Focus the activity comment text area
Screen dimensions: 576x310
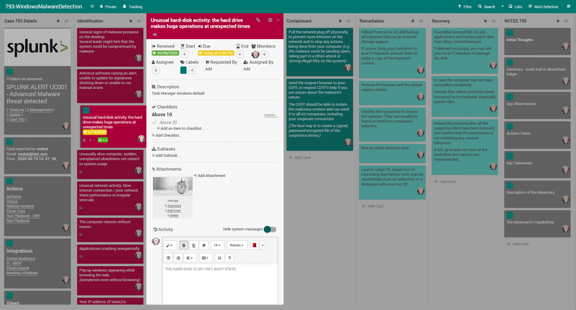click(220, 284)
